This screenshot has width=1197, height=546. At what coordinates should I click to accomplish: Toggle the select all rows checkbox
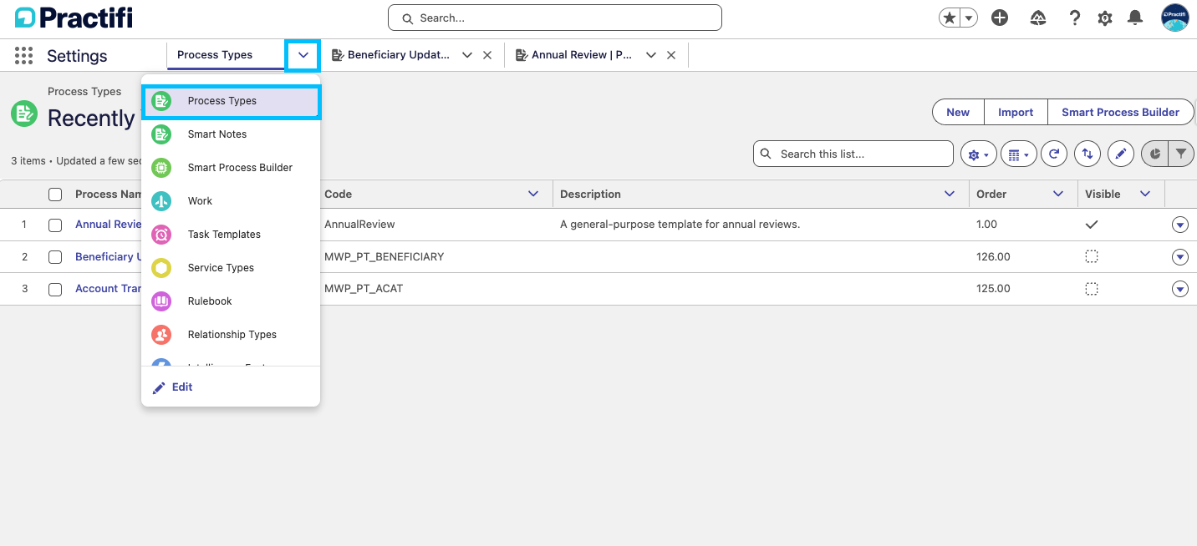55,195
